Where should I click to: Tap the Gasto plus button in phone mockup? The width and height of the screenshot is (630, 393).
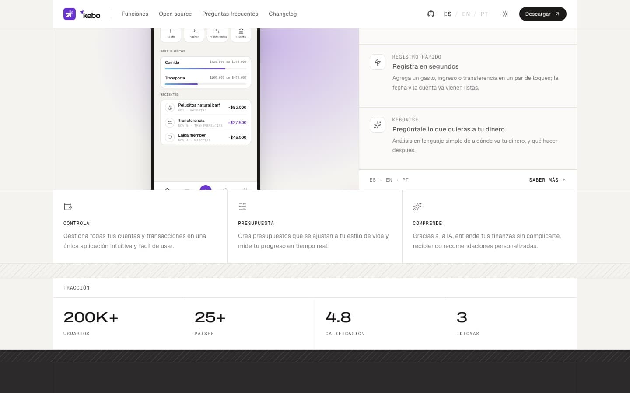(x=171, y=34)
